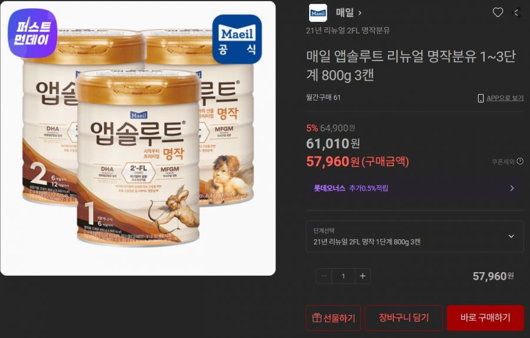This screenshot has height=338, width=530.
Task: Click the Maeil 공식 badge on product image
Action: [237, 39]
